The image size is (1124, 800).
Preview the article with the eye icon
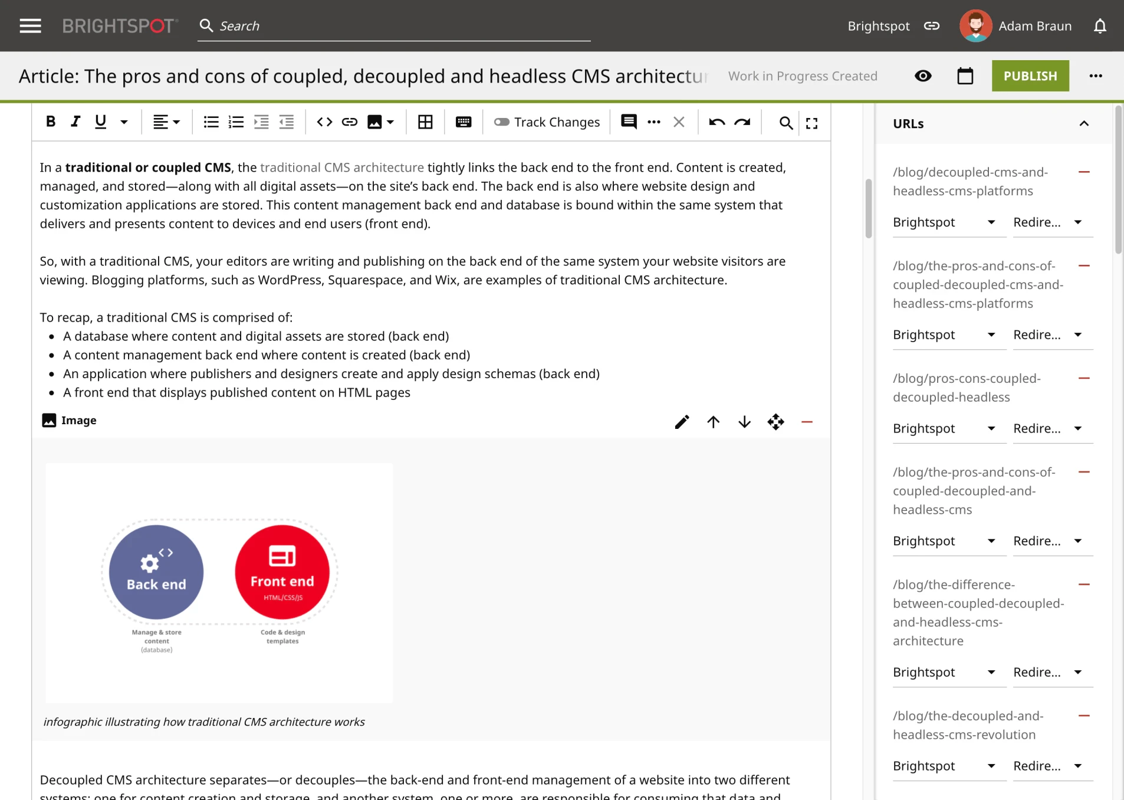[923, 76]
